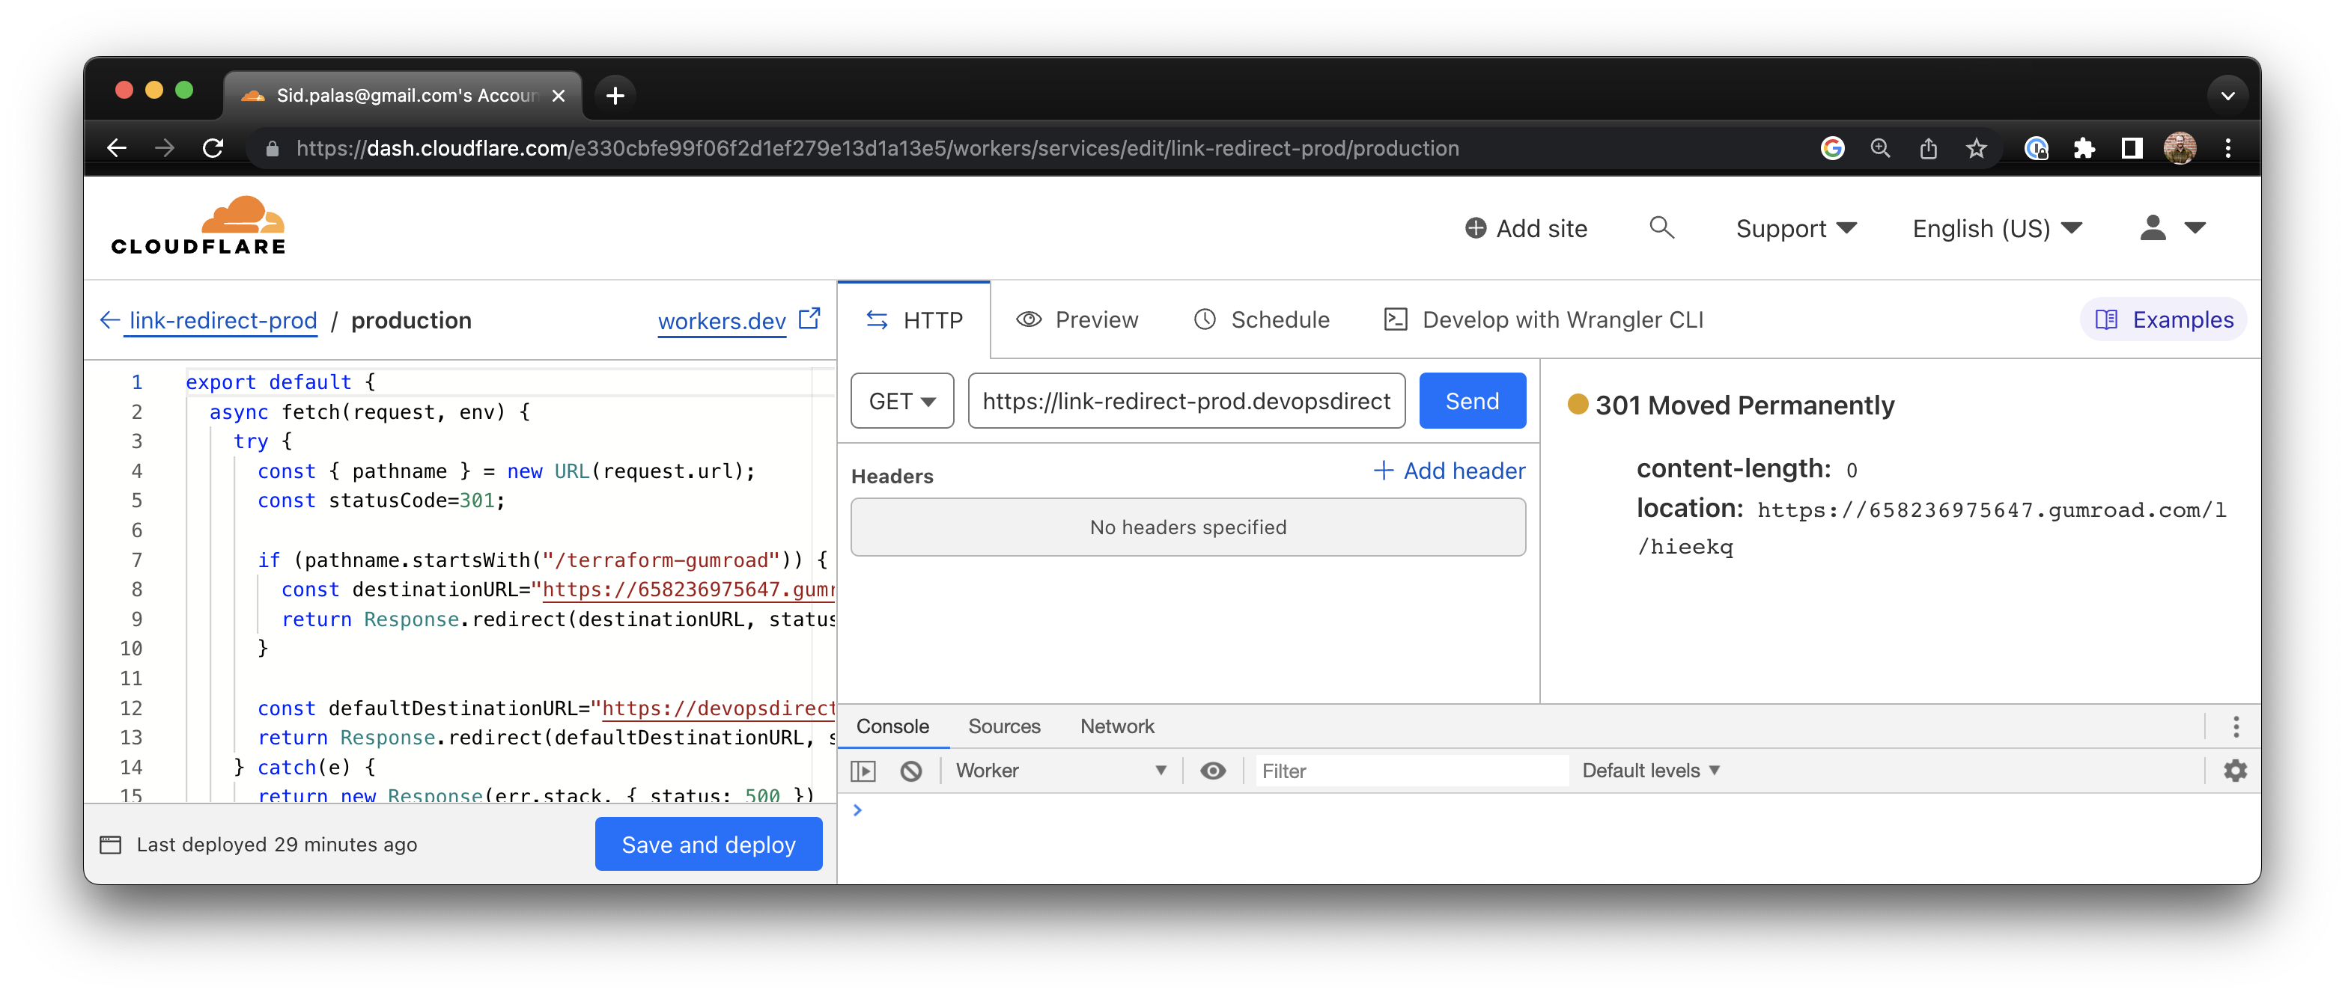Click the 'Last deployed 29 minutes ago' text
Screen dimensions: 2345x995
(277, 845)
